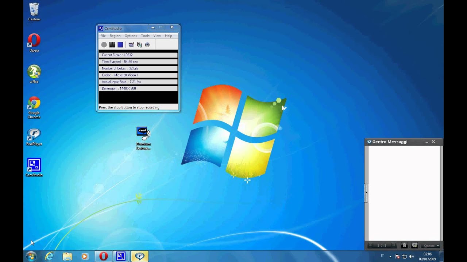Open the Options menu in CamStudio
467x262 pixels.
(131, 36)
